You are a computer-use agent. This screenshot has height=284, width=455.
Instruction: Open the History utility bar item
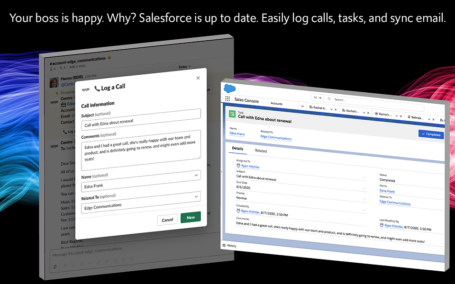point(229,246)
